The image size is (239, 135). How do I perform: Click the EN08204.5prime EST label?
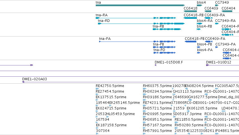(x=199, y=86)
